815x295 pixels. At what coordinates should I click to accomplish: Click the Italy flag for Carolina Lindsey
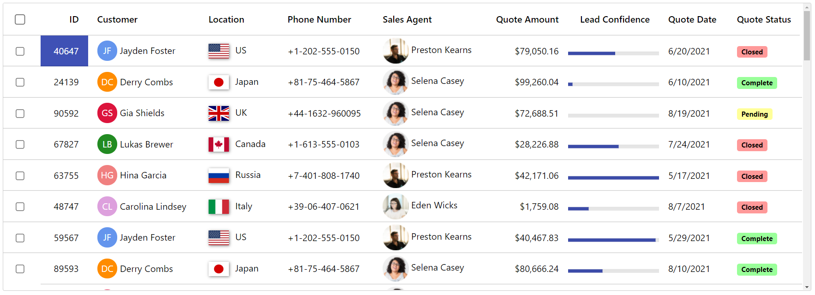click(x=219, y=206)
